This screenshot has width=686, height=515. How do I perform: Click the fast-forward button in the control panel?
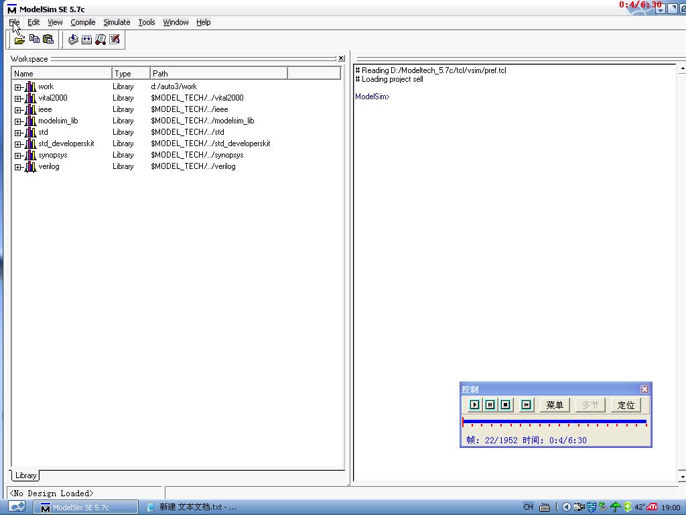pyautogui.click(x=527, y=404)
